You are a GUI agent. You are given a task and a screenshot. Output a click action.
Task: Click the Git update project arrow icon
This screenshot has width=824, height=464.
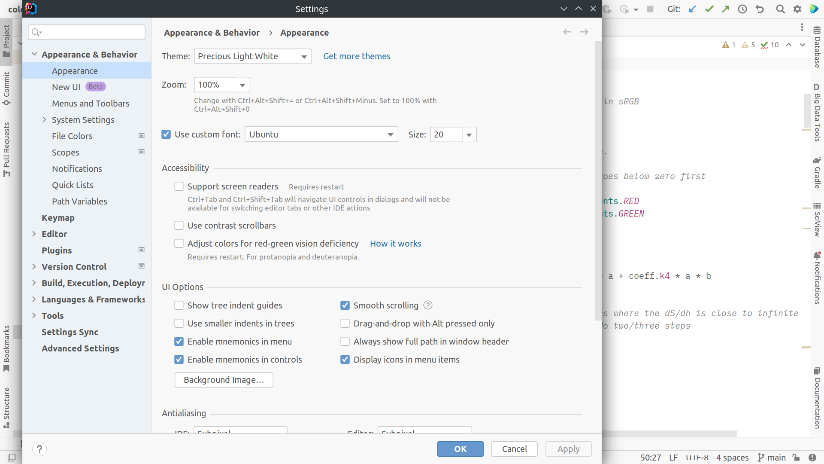[692, 9]
